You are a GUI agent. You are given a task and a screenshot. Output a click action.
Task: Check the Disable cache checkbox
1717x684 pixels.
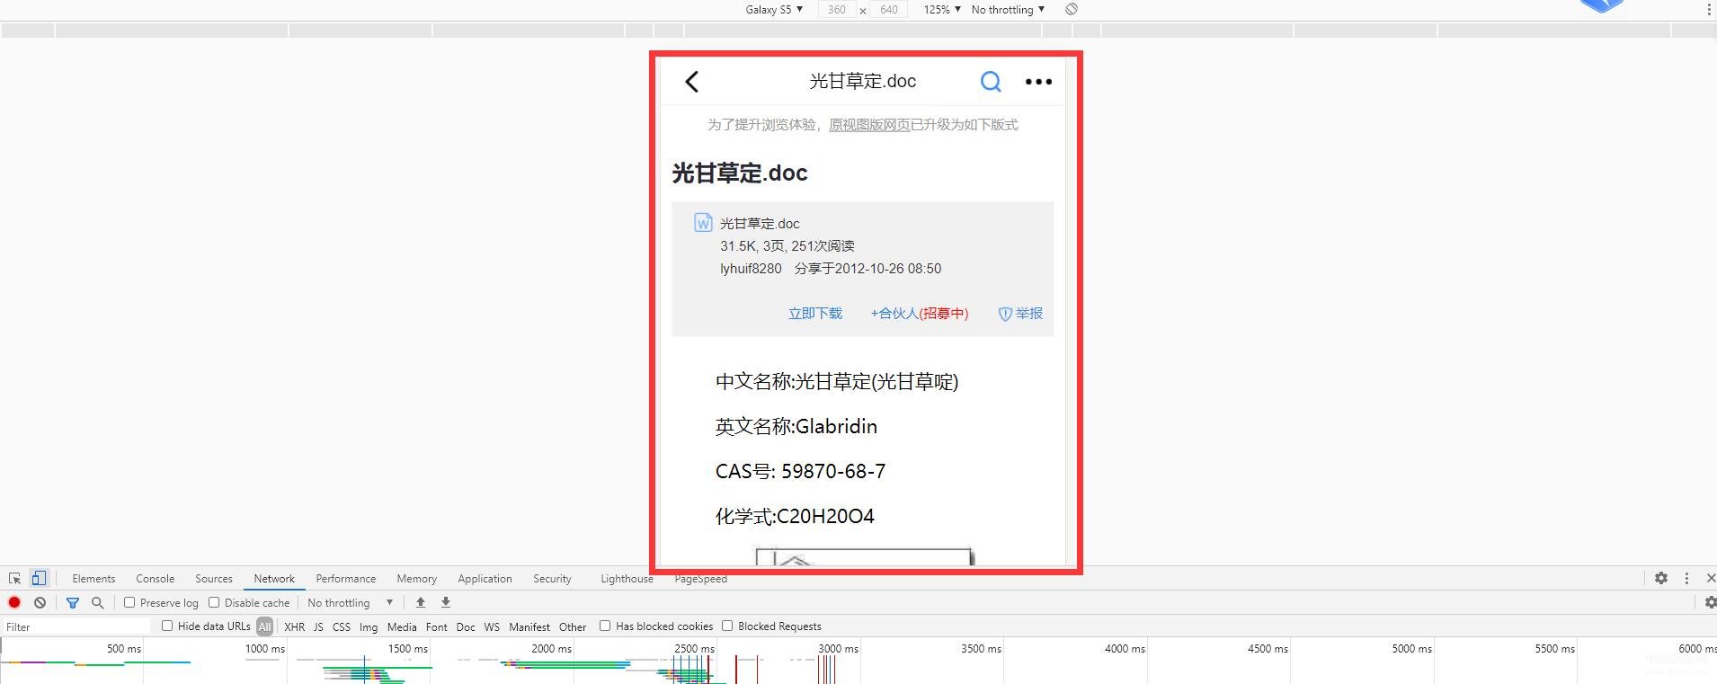(214, 602)
